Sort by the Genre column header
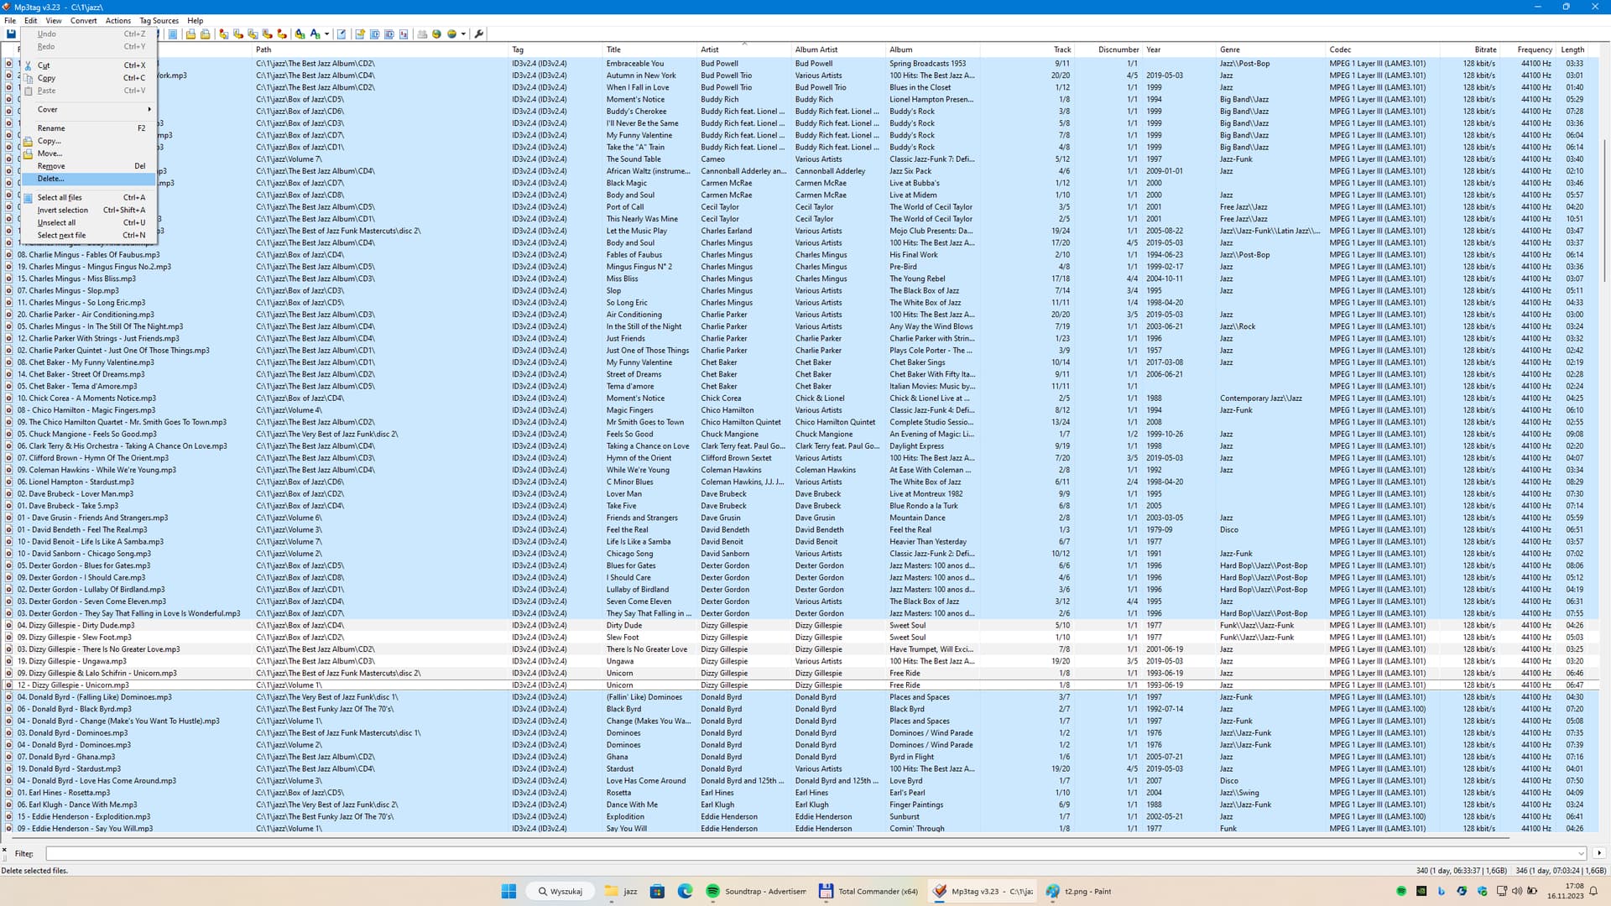 (x=1270, y=49)
